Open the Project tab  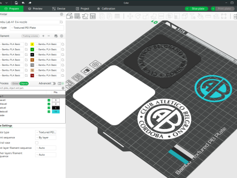[82, 9]
